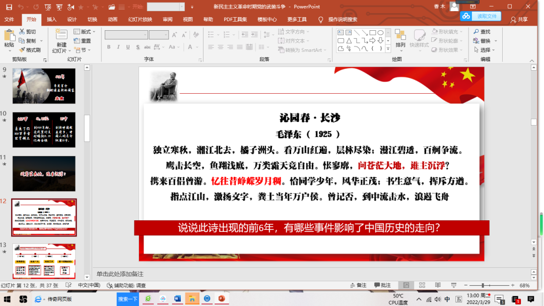
Task: Open the Slide Show (幻灯片放映) tab
Action: point(140,20)
